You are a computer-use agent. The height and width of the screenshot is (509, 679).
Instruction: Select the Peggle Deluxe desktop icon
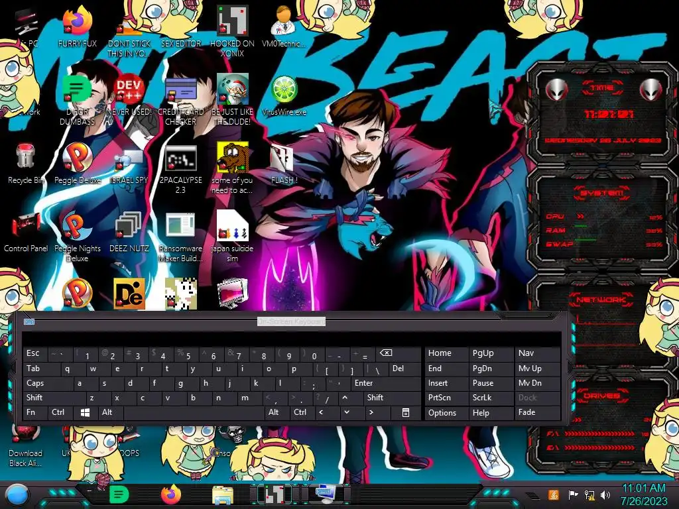pos(78,164)
